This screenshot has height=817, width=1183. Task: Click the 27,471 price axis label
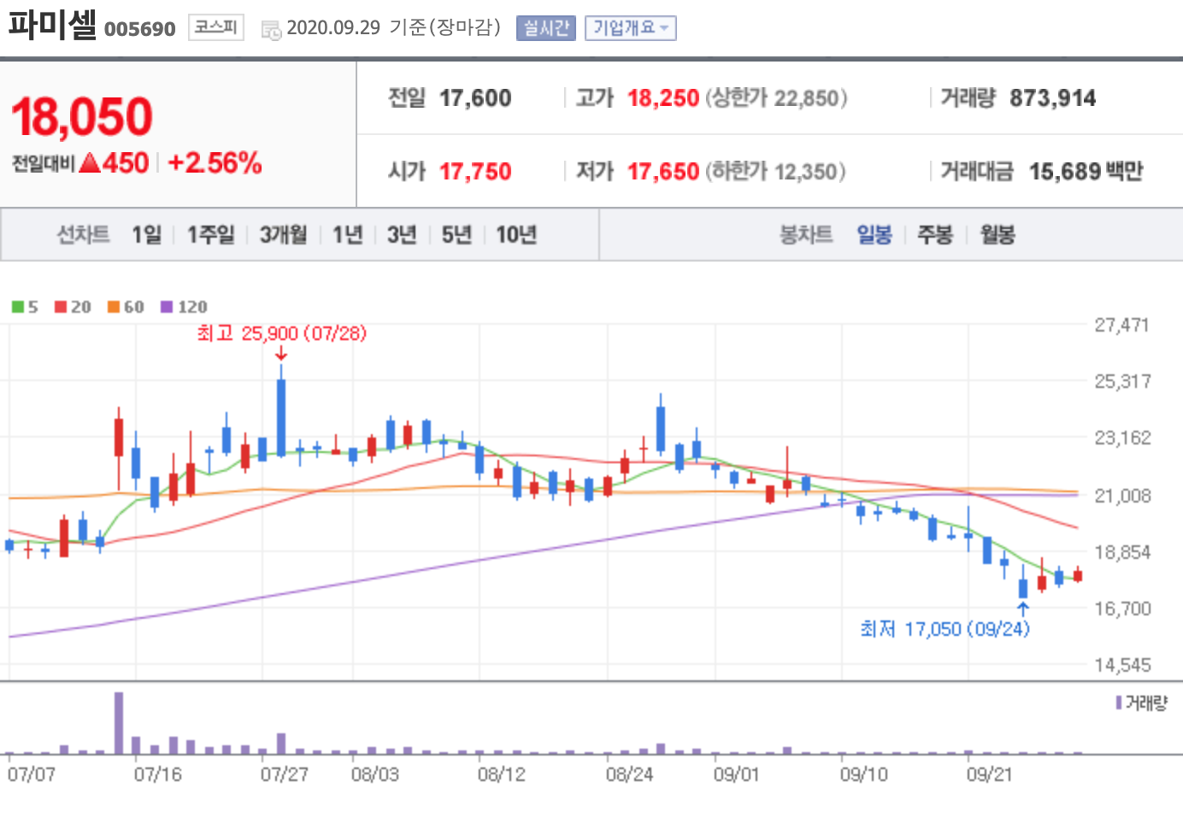coord(1121,325)
